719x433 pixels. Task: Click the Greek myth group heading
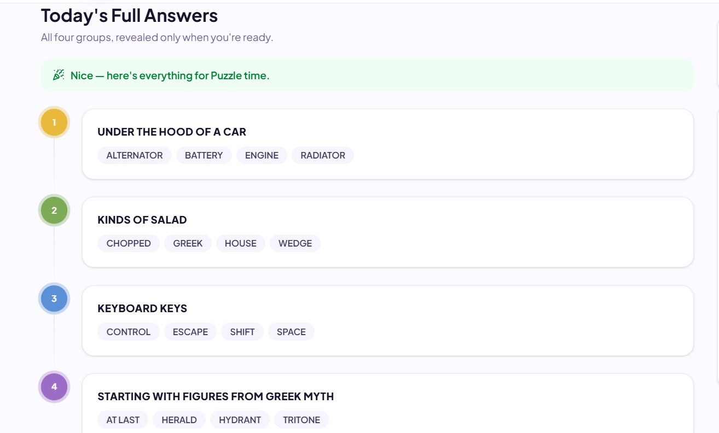pos(216,396)
